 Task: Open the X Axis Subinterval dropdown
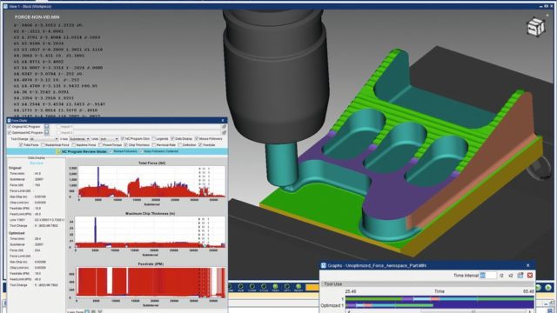pyautogui.click(x=79, y=139)
